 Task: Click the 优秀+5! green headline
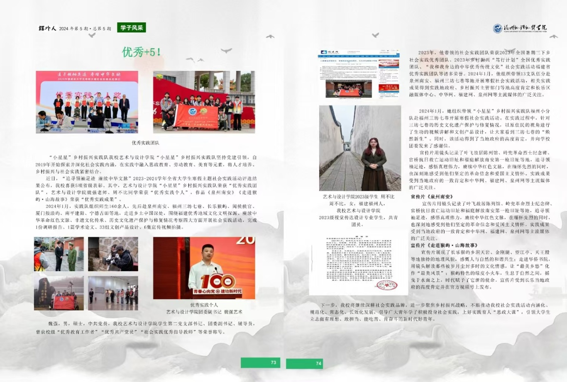142,52
